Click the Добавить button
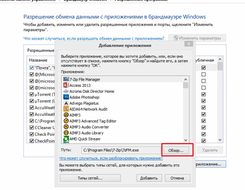 tap(149, 178)
